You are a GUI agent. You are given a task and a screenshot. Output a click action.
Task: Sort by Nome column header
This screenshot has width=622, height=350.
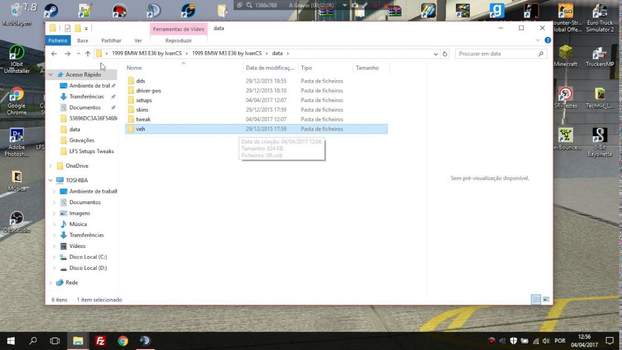[x=184, y=68]
